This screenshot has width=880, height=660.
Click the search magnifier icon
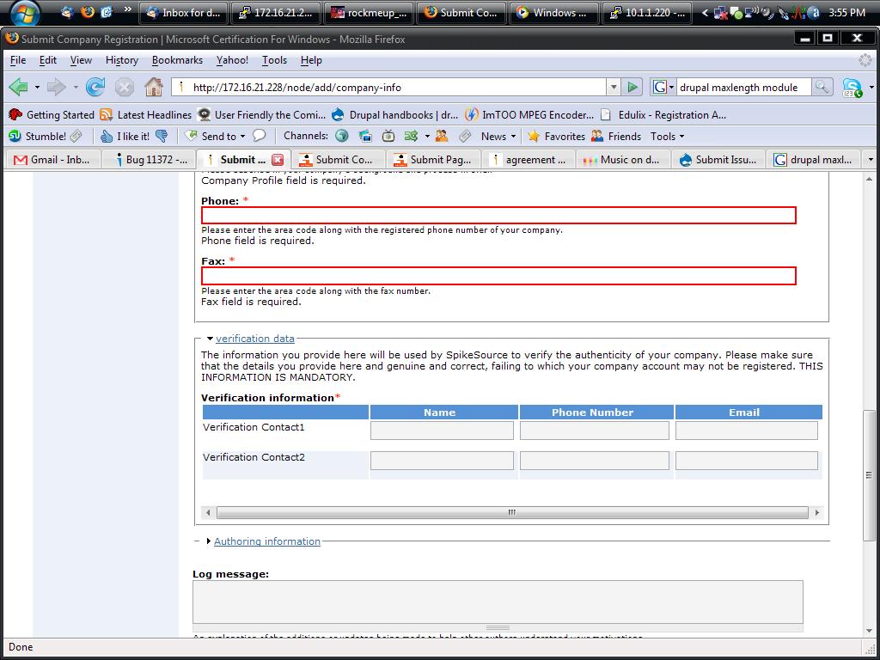tap(821, 87)
